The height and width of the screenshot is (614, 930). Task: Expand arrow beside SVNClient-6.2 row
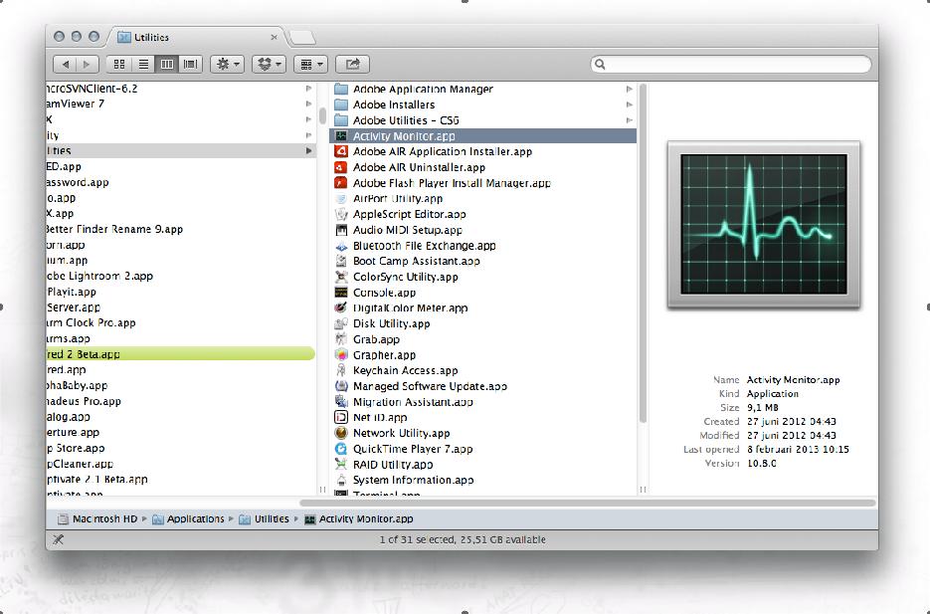(x=308, y=89)
